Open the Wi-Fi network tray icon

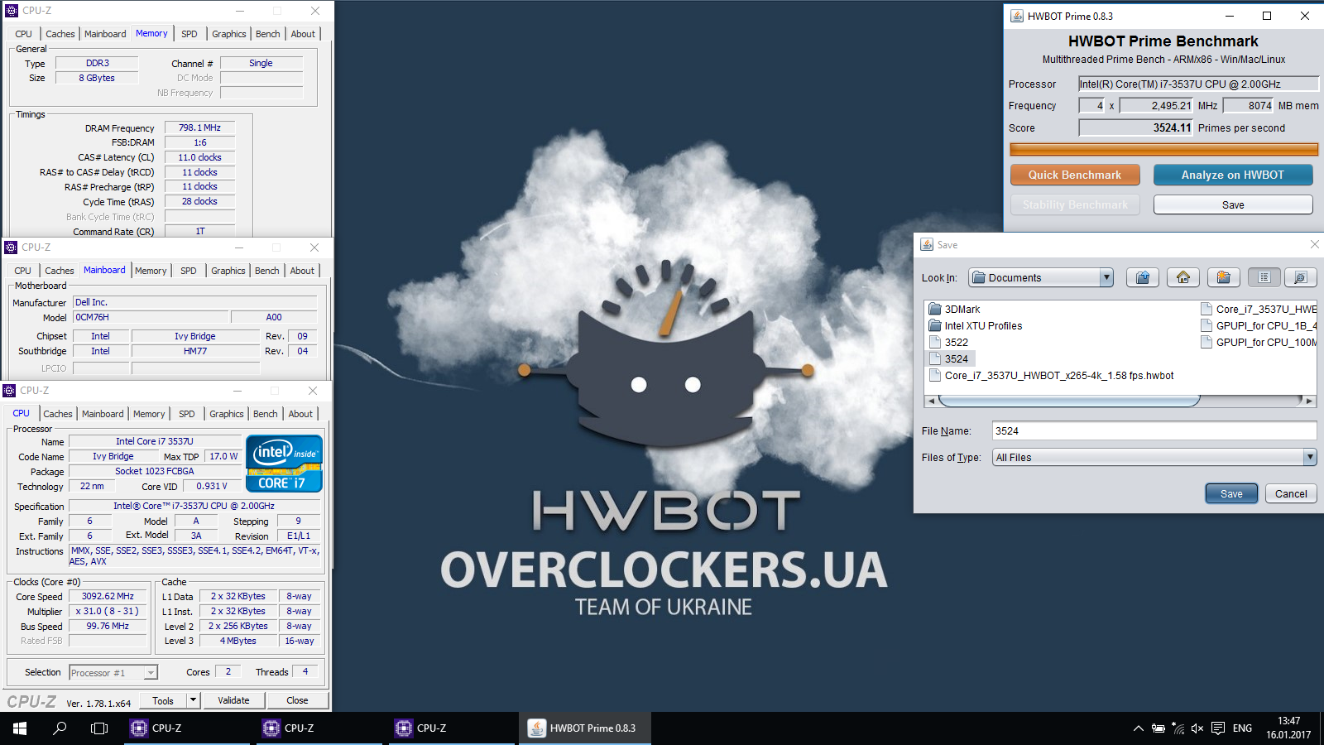[1178, 728]
